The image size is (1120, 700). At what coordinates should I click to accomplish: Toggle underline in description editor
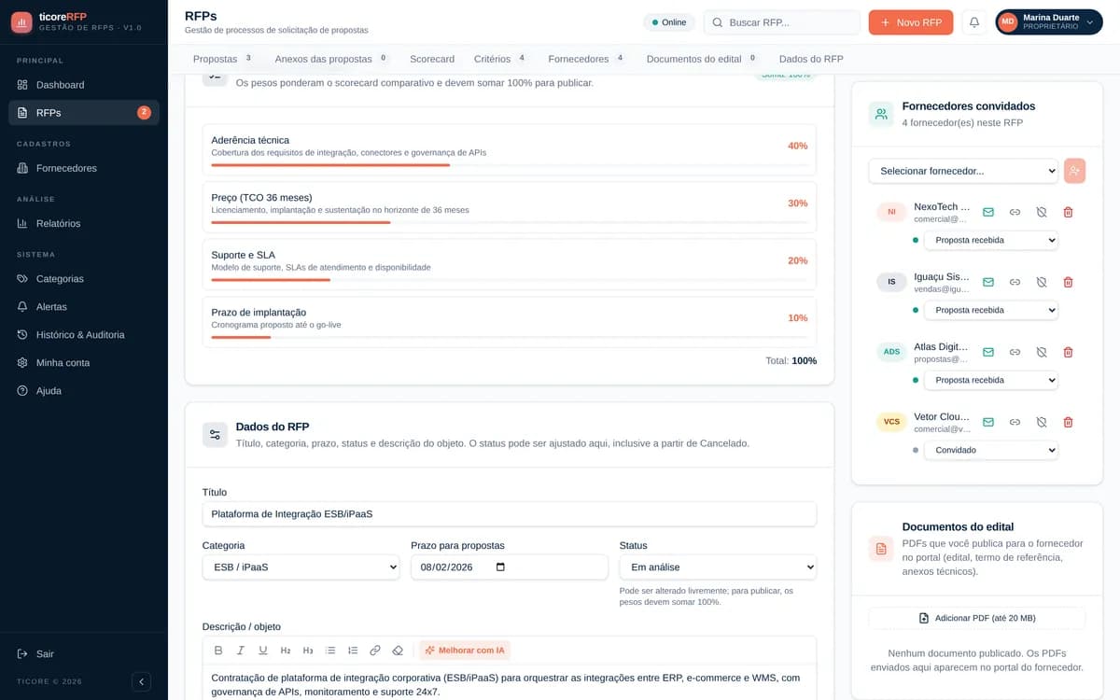point(263,651)
